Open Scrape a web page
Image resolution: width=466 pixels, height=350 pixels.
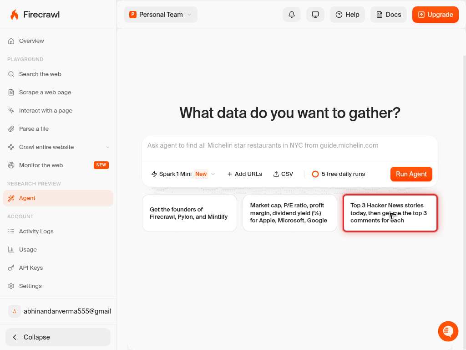click(58, 92)
